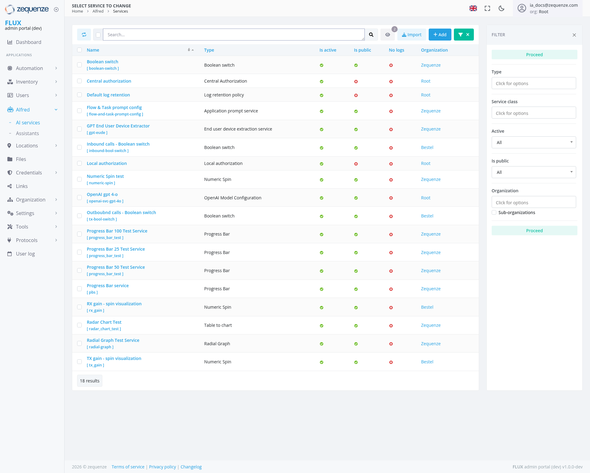The width and height of the screenshot is (590, 473).
Task: Open the Active filter dropdown
Action: tap(534, 142)
